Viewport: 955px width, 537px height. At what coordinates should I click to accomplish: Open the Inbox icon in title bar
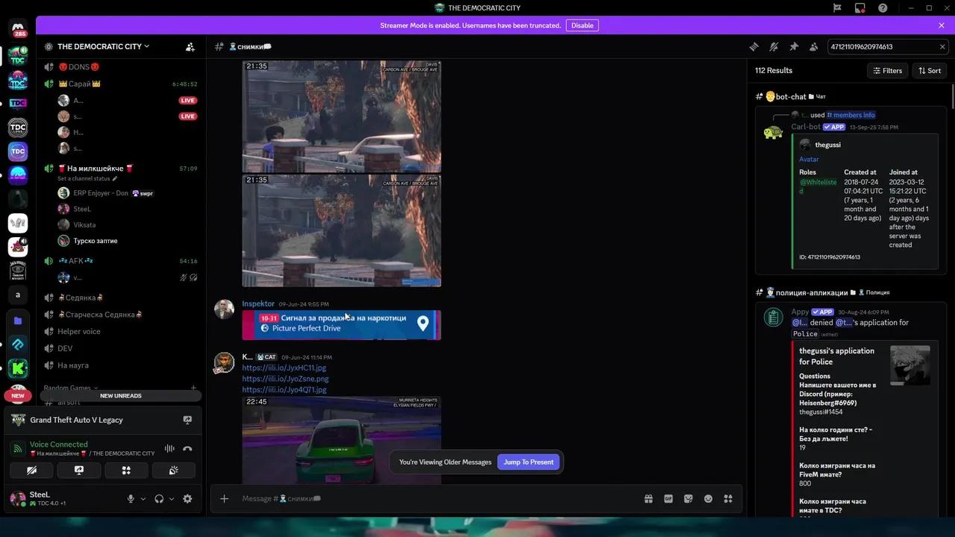(860, 8)
